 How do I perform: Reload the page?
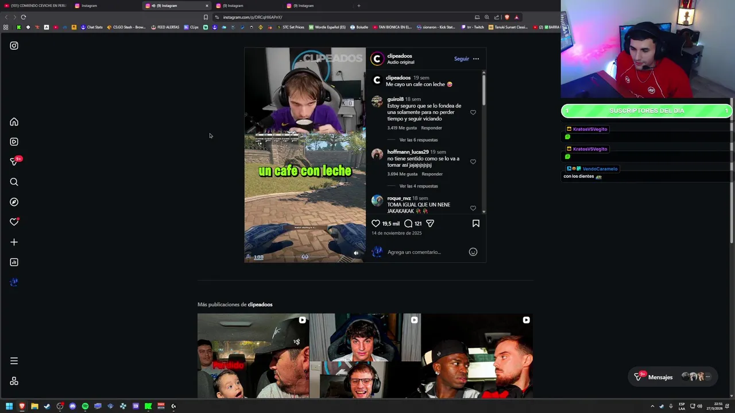[x=23, y=17]
